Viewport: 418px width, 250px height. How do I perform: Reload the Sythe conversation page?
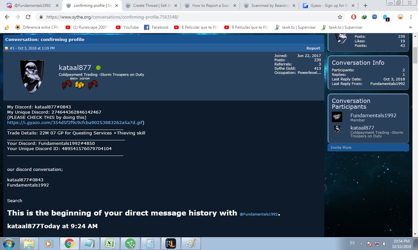(28, 17)
